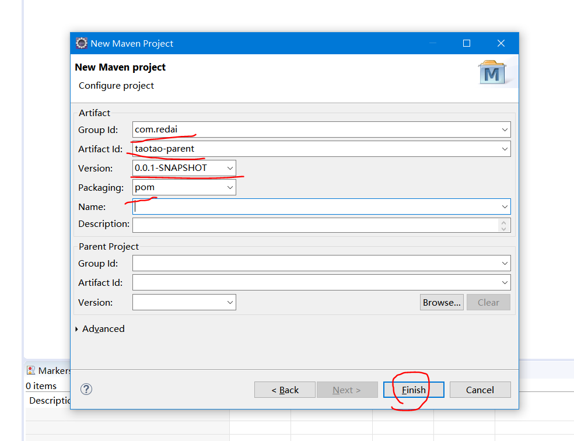This screenshot has width=574, height=441.
Task: Open the Parent Project Group Id dropdown
Action: [505, 263]
